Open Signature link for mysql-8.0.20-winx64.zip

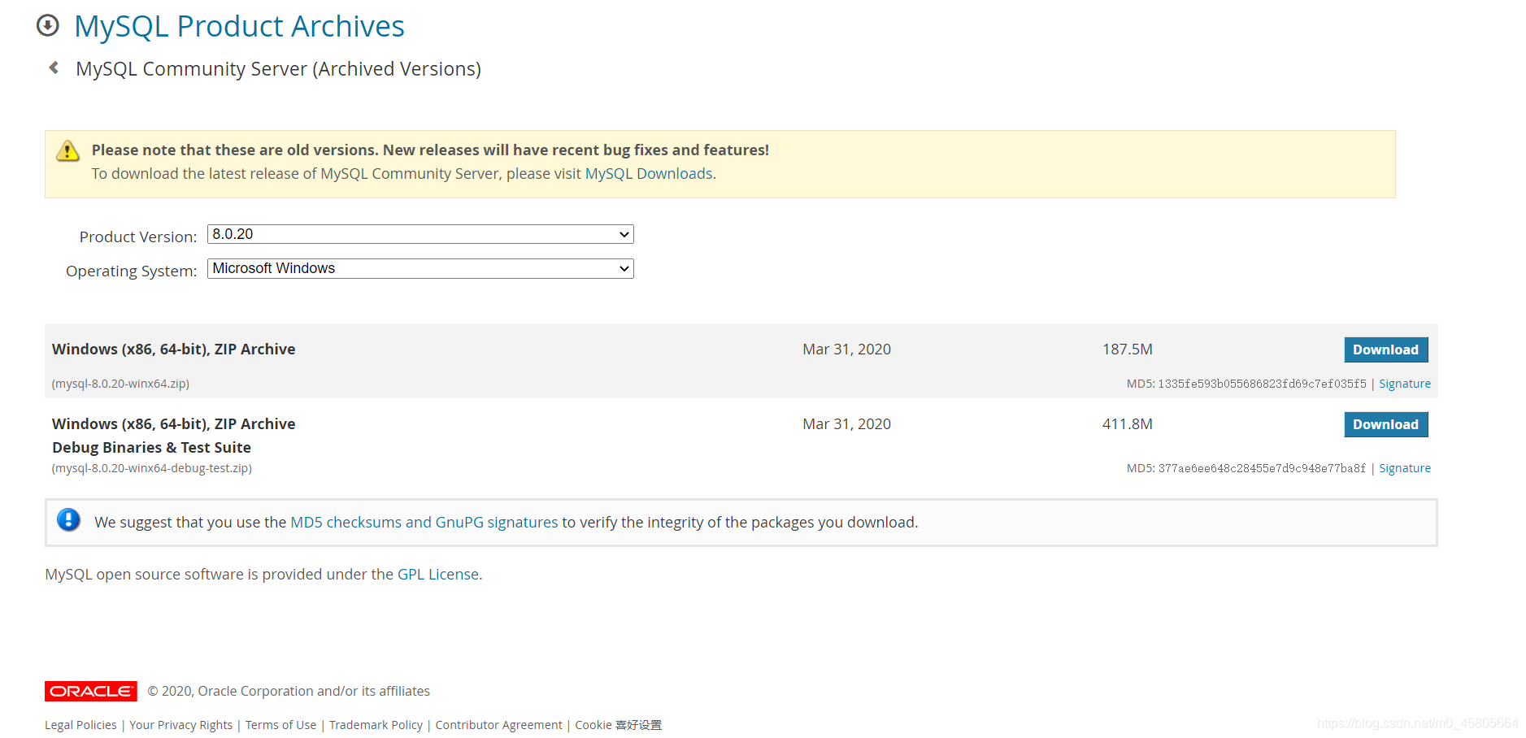(1405, 384)
